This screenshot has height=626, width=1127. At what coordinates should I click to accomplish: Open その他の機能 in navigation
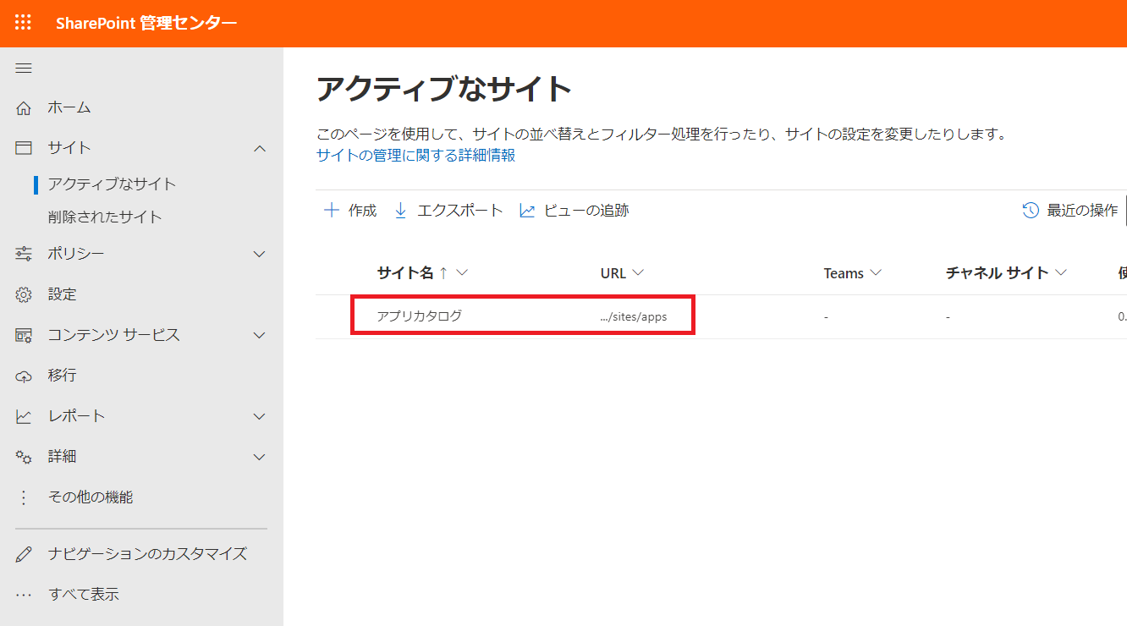(91, 497)
